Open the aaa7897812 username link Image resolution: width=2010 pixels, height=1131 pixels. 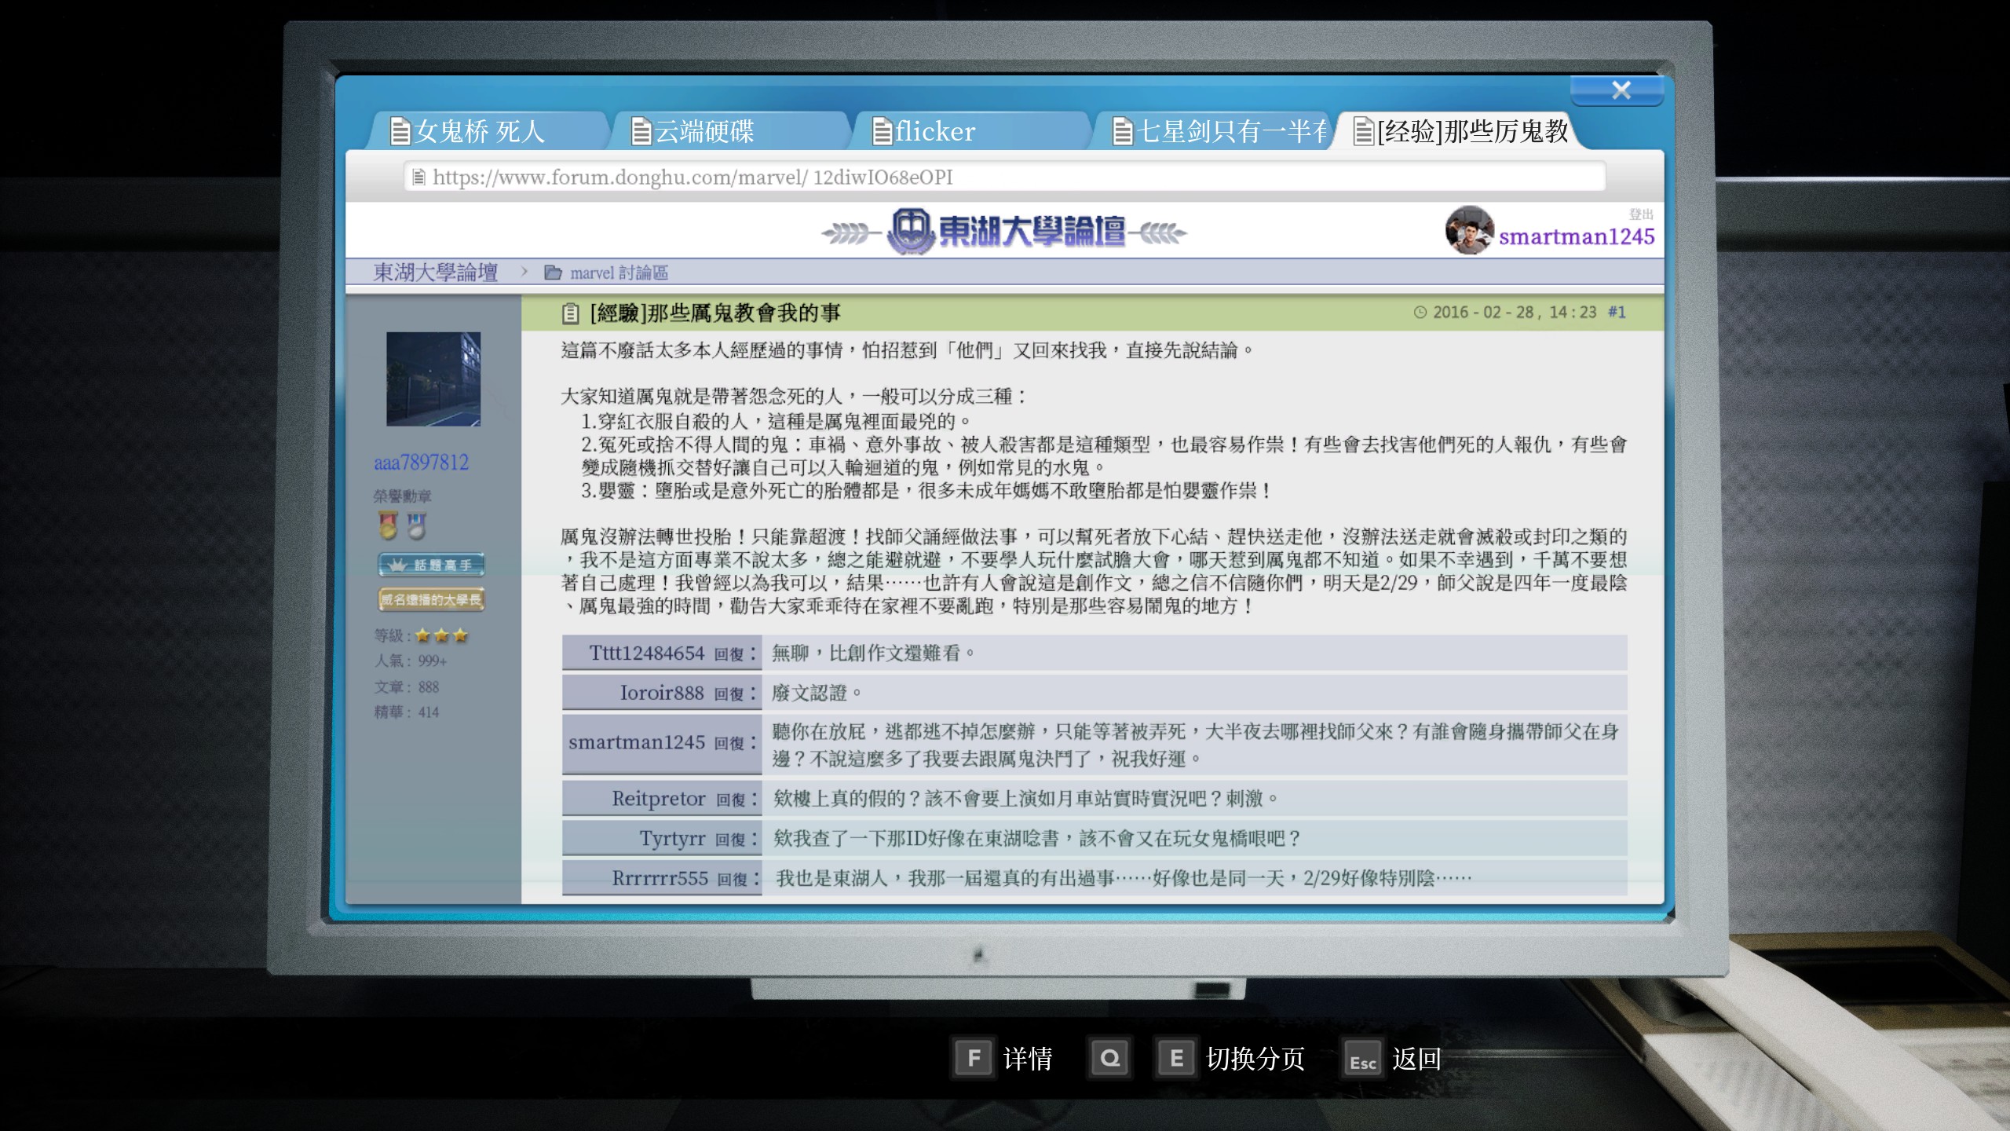click(x=421, y=463)
